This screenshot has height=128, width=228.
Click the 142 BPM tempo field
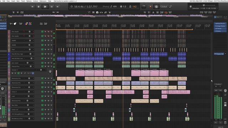tap(135, 6)
